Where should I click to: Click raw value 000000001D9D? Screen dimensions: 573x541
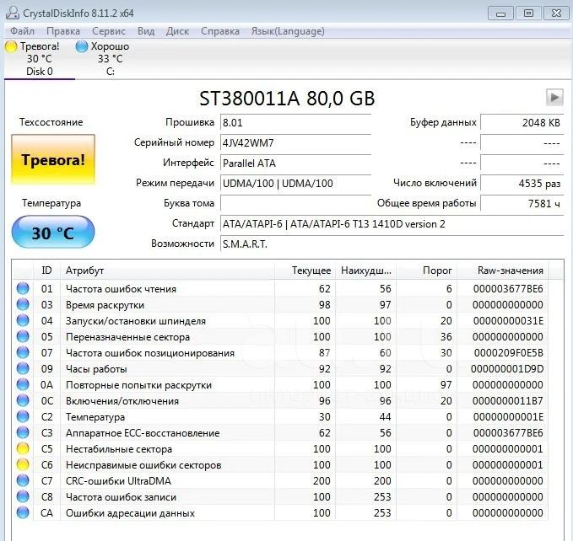click(x=507, y=369)
